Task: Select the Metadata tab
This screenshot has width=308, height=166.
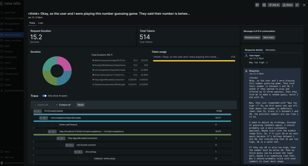Action: click(x=270, y=50)
